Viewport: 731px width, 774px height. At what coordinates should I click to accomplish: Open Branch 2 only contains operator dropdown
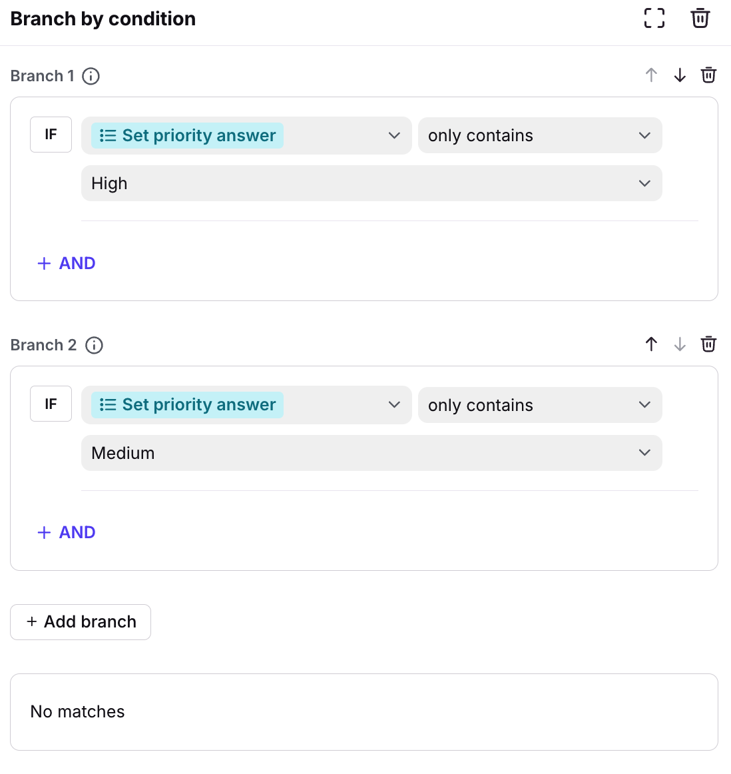539,405
